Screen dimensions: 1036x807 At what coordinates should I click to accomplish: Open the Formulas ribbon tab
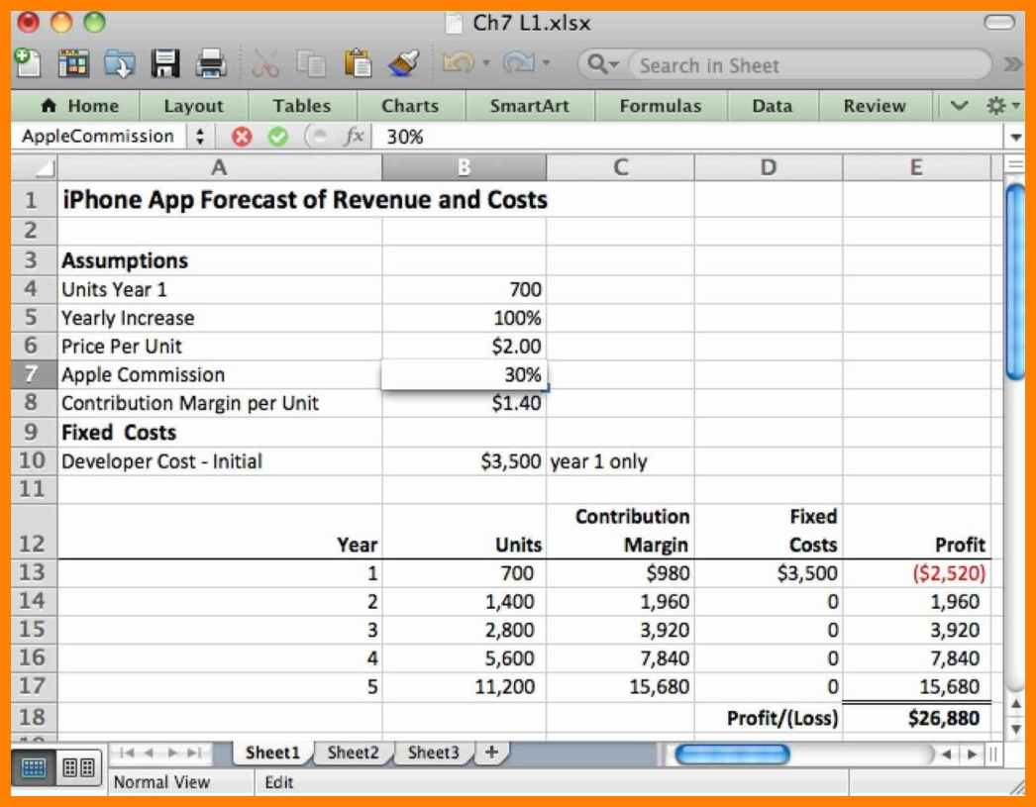661,106
